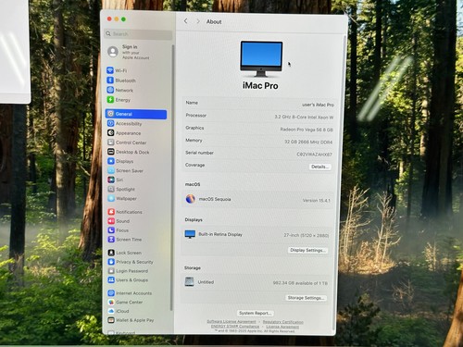
Task: Open Display Settings button
Action: (307, 250)
